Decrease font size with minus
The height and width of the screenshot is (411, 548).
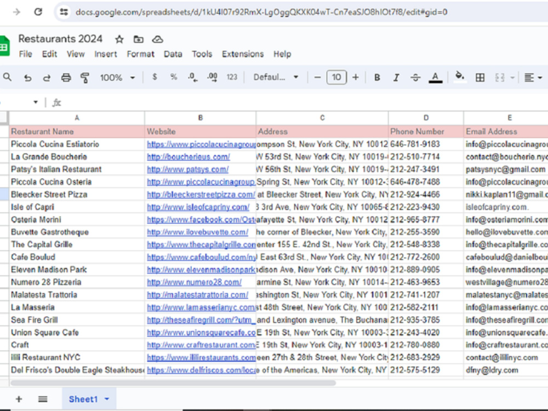[317, 77]
